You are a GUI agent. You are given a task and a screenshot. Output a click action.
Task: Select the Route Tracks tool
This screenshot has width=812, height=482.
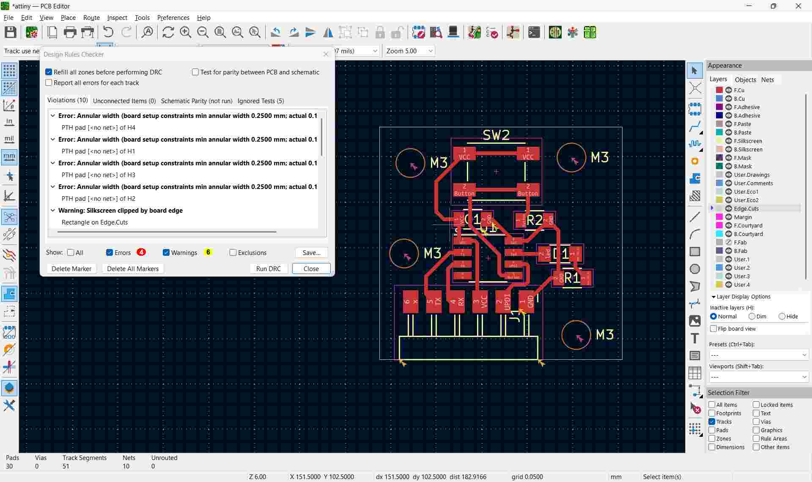695,126
